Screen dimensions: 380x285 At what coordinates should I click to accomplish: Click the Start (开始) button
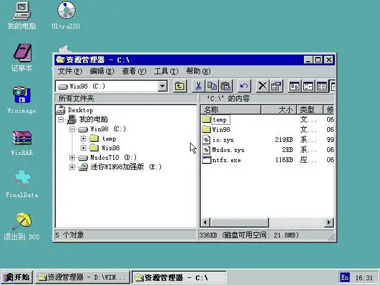pos(17,277)
